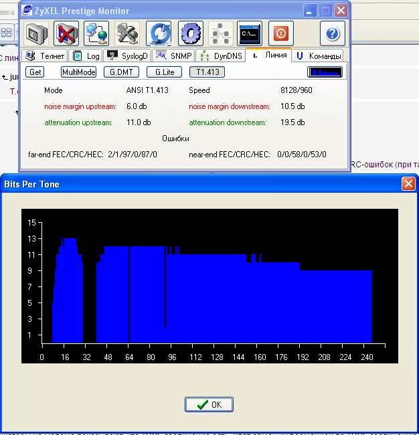
Task: Open the network computers globe icon
Action: (96, 33)
